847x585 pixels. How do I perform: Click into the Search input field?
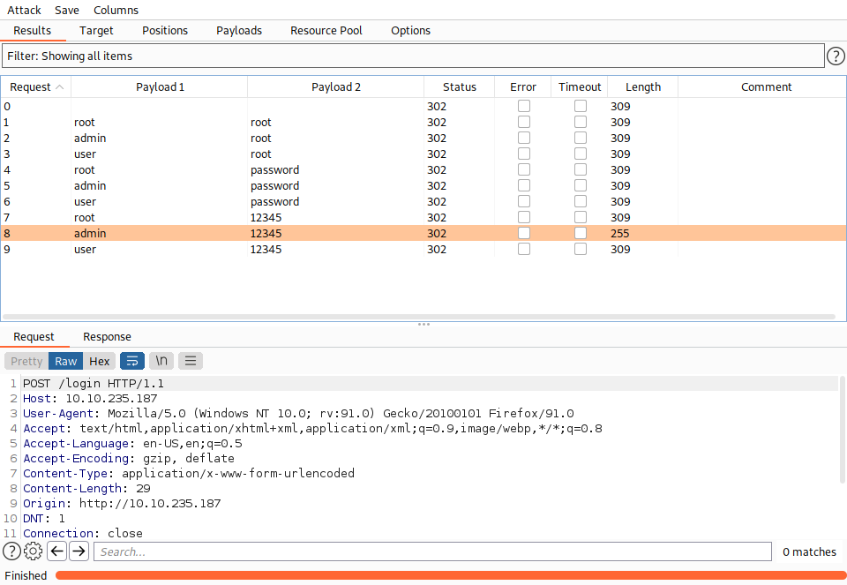click(x=432, y=551)
